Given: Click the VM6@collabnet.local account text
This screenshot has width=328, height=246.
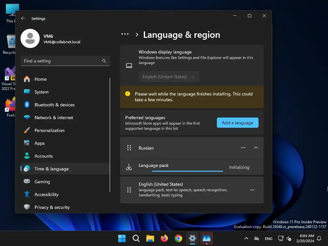Looking at the screenshot, I should click(x=62, y=42).
